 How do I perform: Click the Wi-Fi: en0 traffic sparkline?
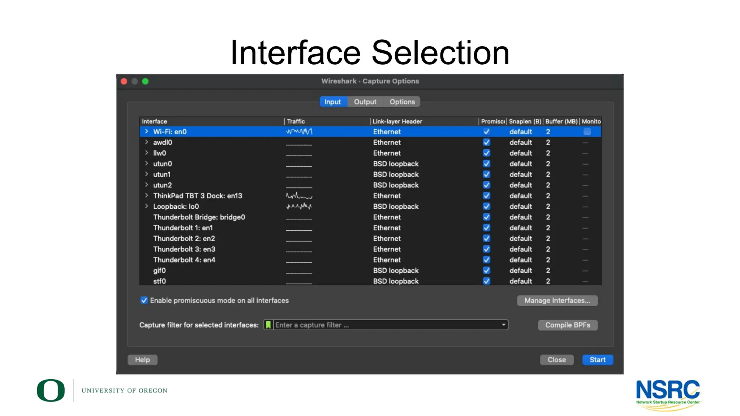(x=299, y=131)
